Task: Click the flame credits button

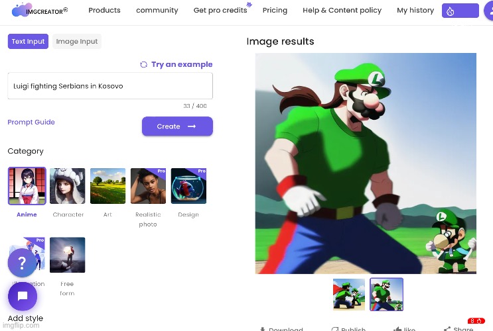Action: 460,11
